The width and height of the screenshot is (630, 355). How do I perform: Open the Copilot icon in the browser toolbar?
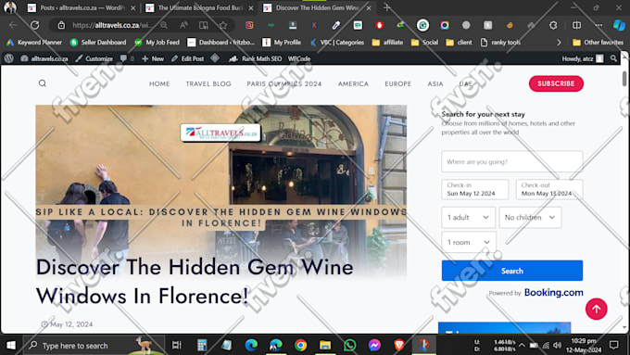pyautogui.click(x=619, y=25)
